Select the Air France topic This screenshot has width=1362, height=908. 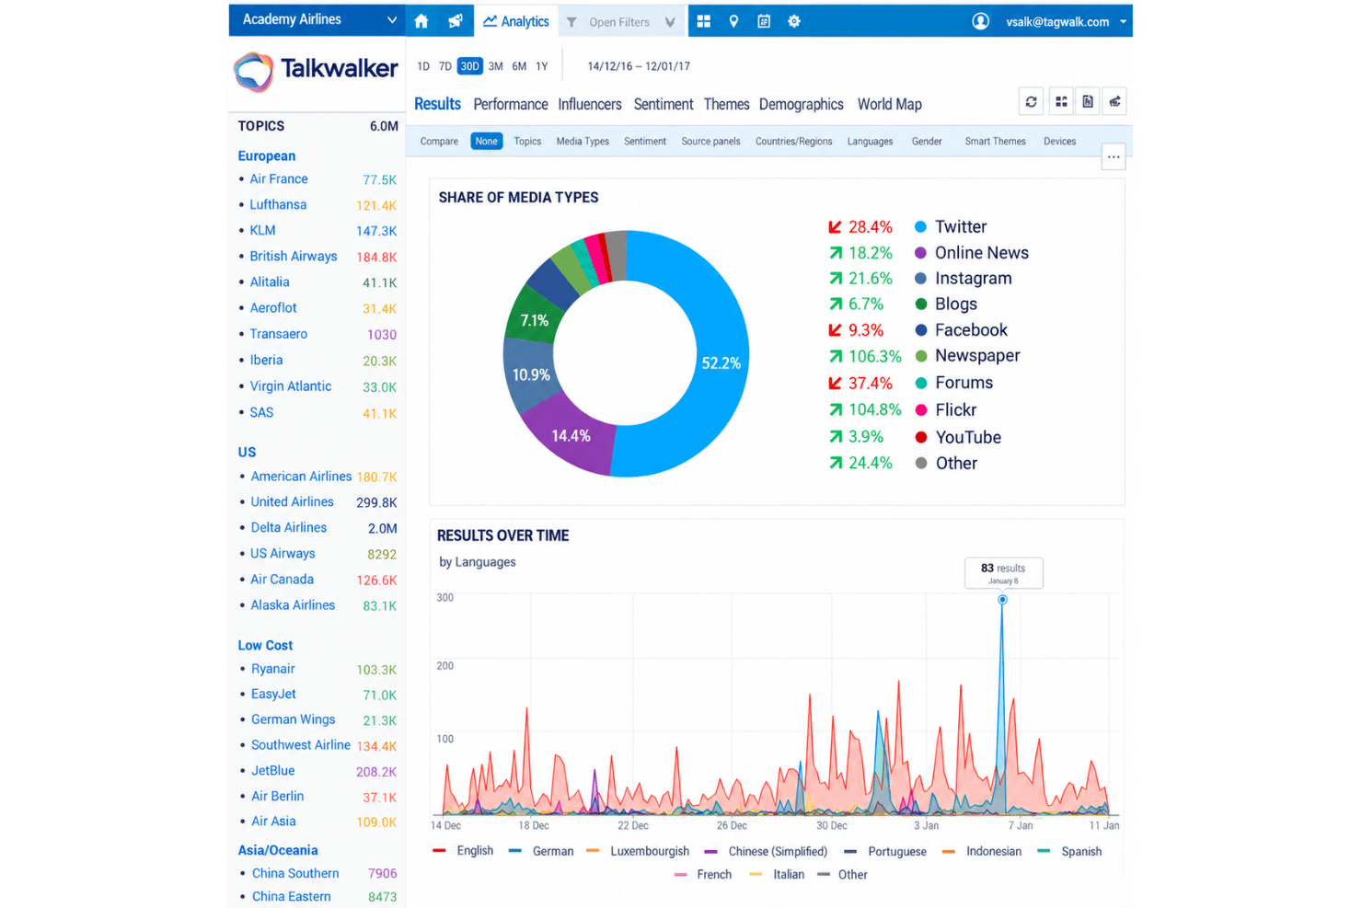tap(279, 179)
